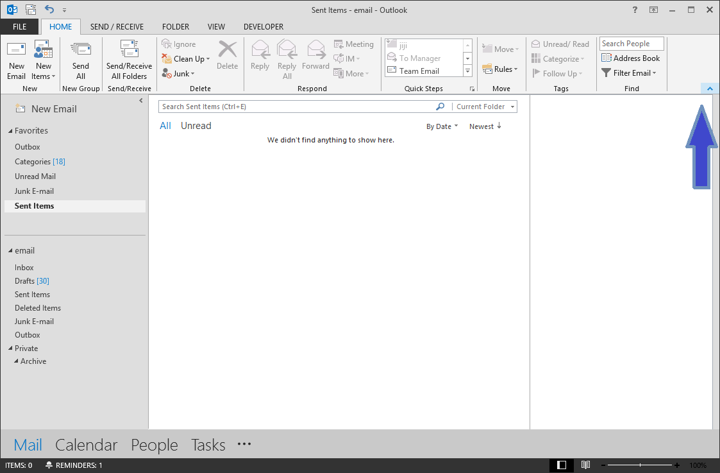Open the Address Book
This screenshot has width=720, height=473.
[x=630, y=58]
